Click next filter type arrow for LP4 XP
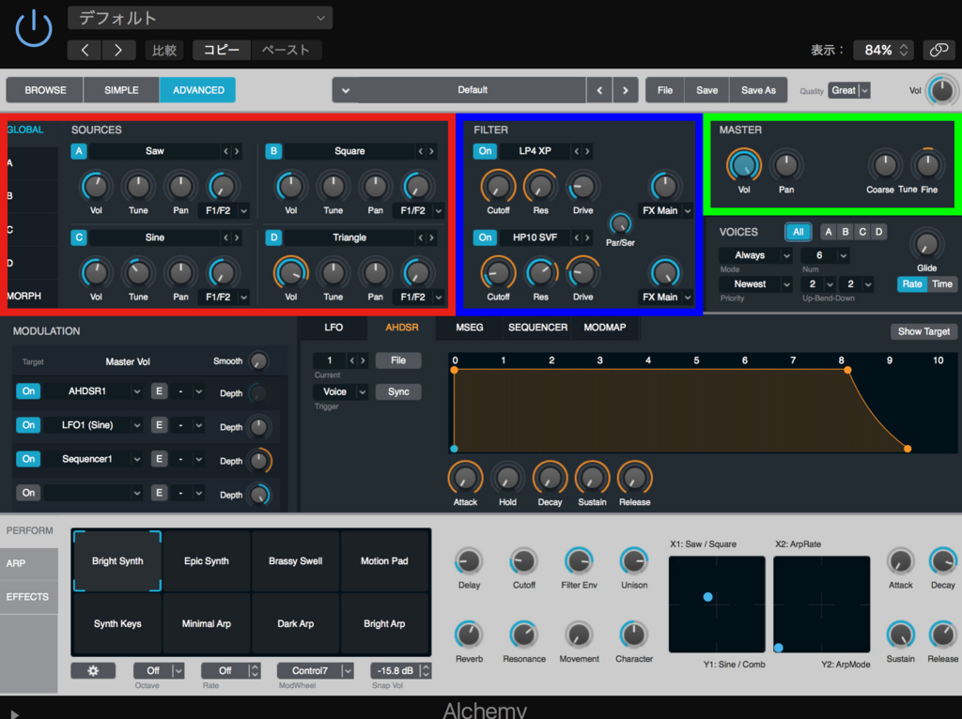This screenshot has height=719, width=962. coord(587,151)
